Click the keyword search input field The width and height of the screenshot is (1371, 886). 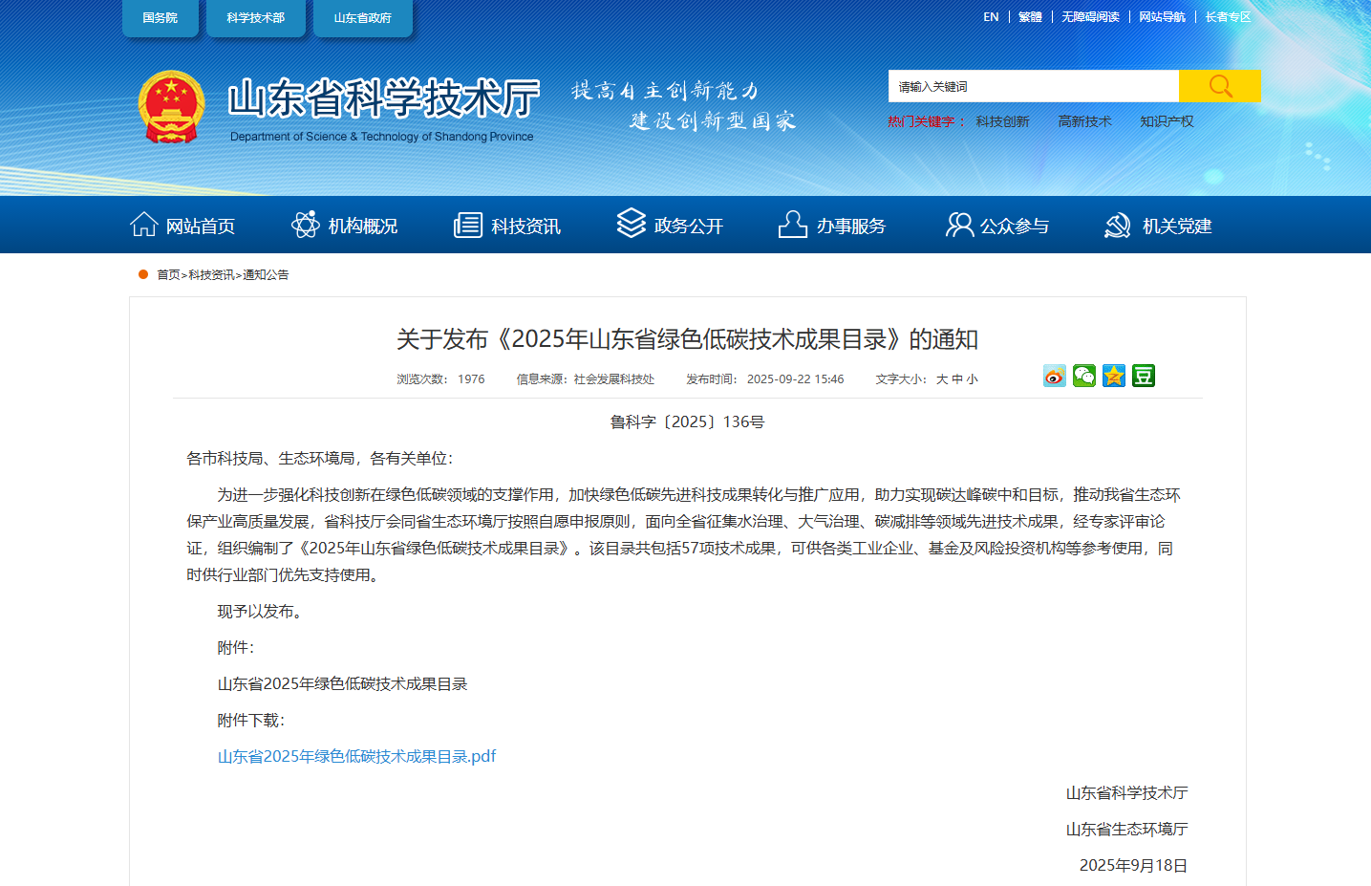(1033, 86)
